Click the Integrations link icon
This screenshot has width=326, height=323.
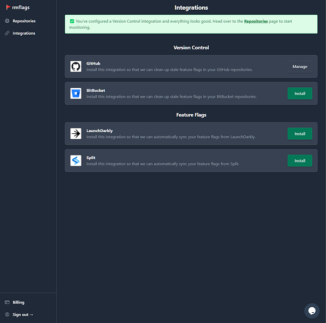tap(7, 33)
